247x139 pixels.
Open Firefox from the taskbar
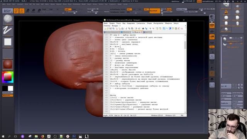point(42,136)
